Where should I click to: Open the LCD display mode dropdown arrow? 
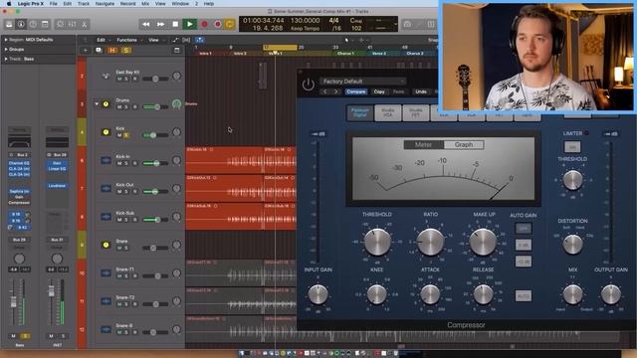click(x=395, y=24)
